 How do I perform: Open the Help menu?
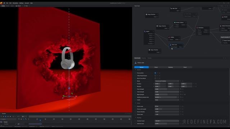point(31,3)
